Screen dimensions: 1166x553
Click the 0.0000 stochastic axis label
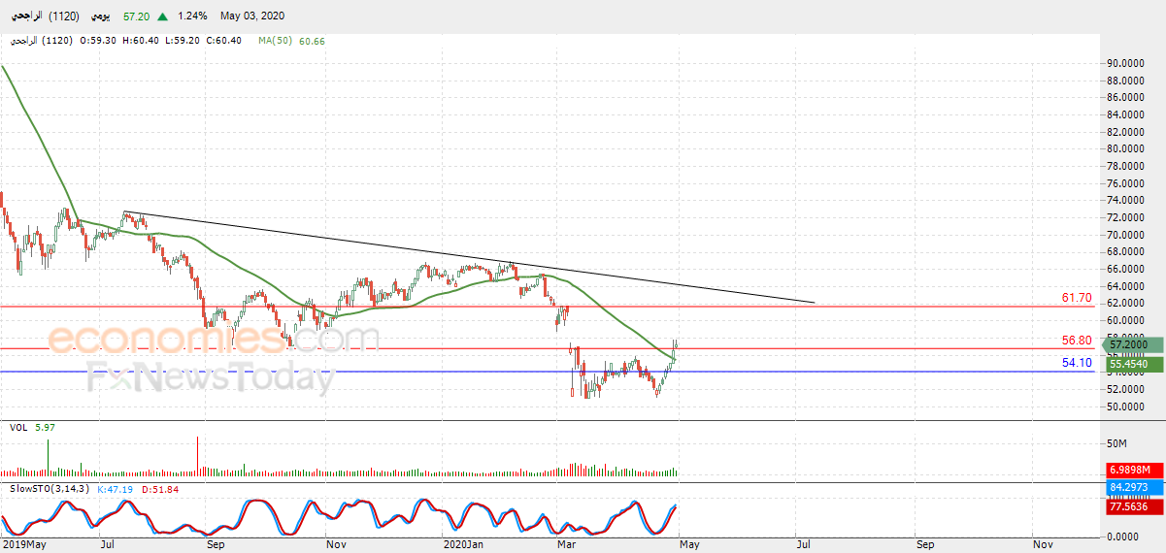[x=1123, y=536]
